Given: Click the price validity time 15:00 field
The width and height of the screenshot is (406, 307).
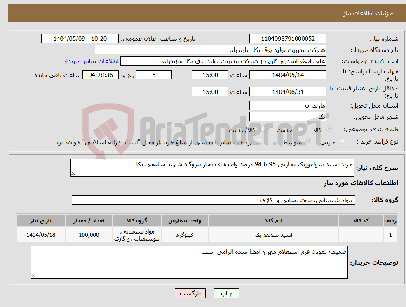Looking at the screenshot, I should point(210,92).
